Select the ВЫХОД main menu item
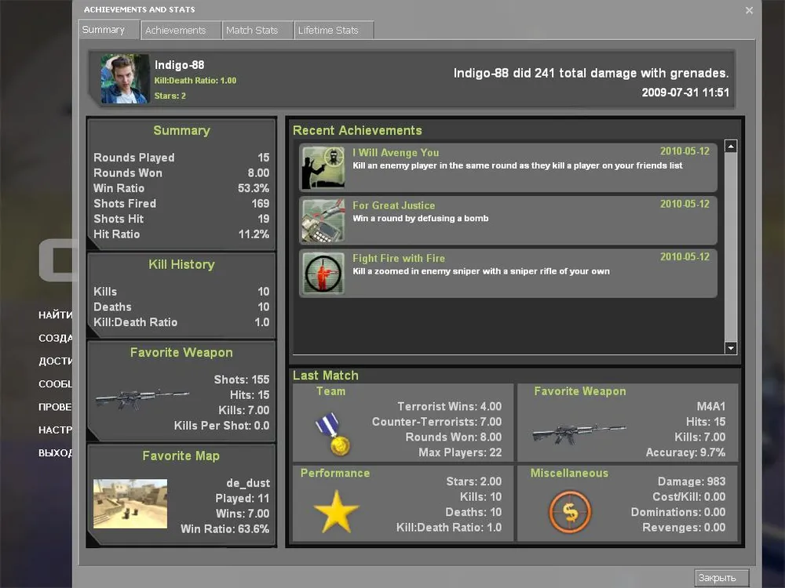Screen dimensions: 785x588 pos(56,453)
